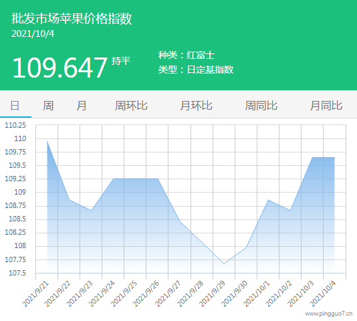The height and width of the screenshot is (321, 357).
Task: Click the 2021/9/24 x-axis label
Action: tap(102, 294)
